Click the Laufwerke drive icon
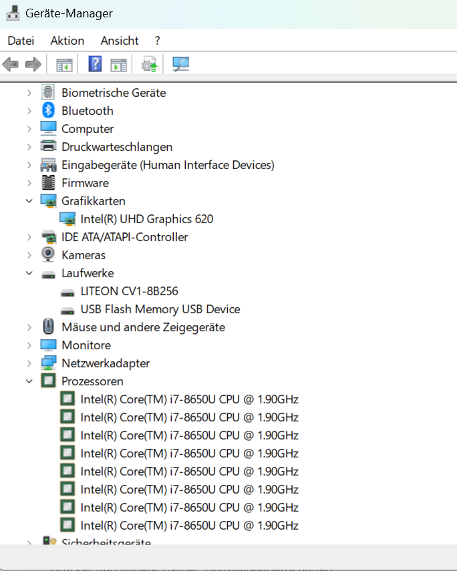 coord(48,274)
